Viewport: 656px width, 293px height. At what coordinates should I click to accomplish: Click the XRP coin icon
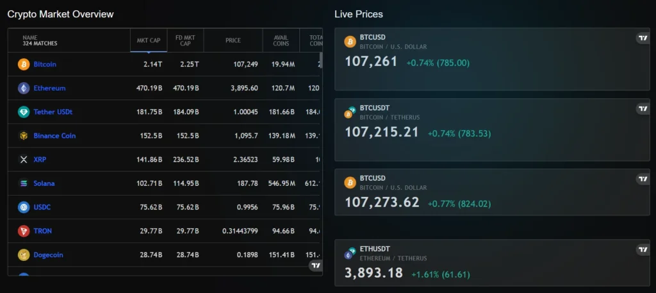(x=24, y=160)
